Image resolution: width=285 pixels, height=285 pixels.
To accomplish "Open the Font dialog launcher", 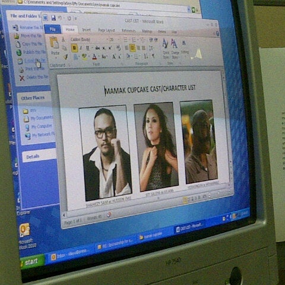I will 122,64.
